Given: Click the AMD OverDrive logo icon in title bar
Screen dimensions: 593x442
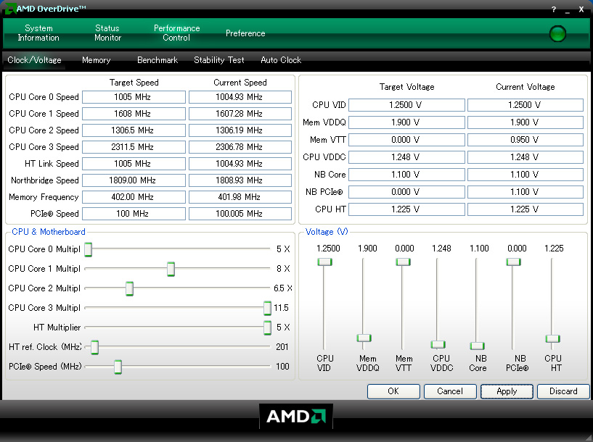Looking at the screenshot, I should (10, 8).
